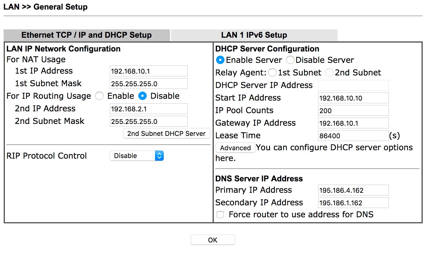
Task: Edit the IP Pool Counts field
Action: [x=353, y=111]
